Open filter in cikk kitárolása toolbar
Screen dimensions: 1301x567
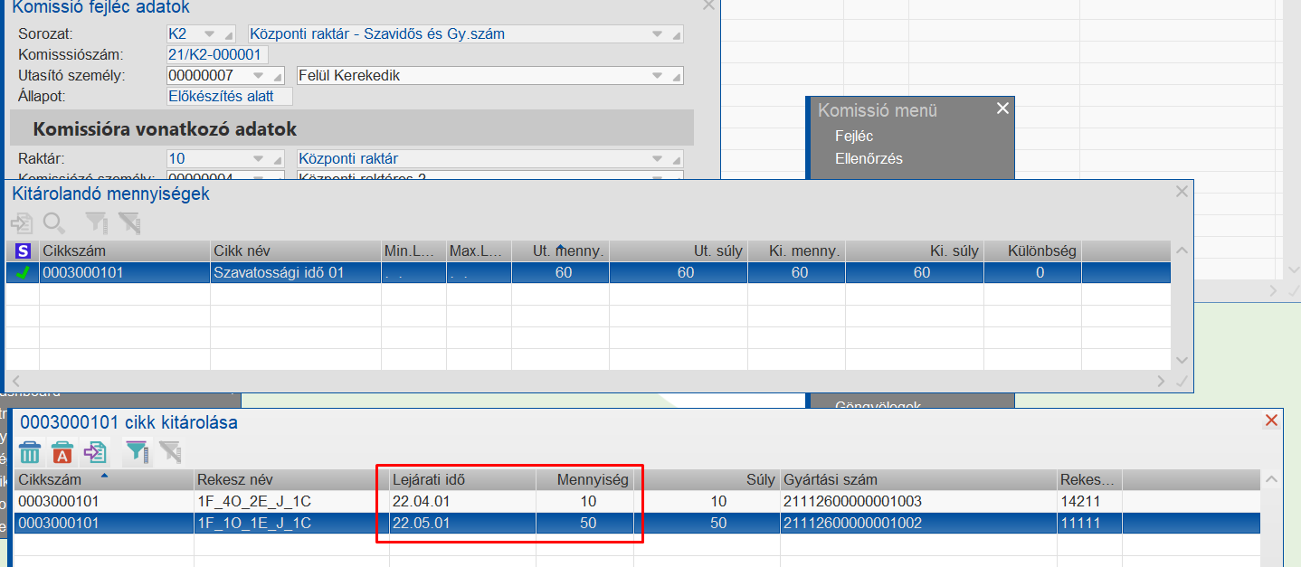[137, 451]
